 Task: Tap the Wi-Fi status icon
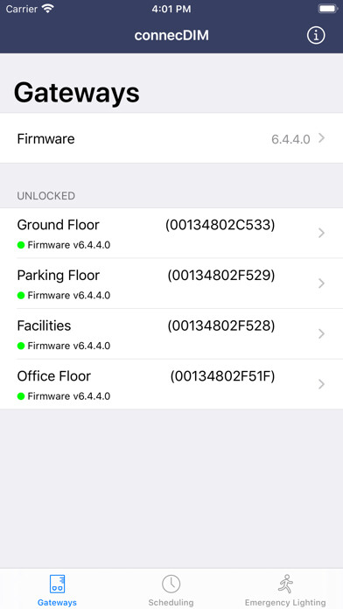(x=48, y=9)
